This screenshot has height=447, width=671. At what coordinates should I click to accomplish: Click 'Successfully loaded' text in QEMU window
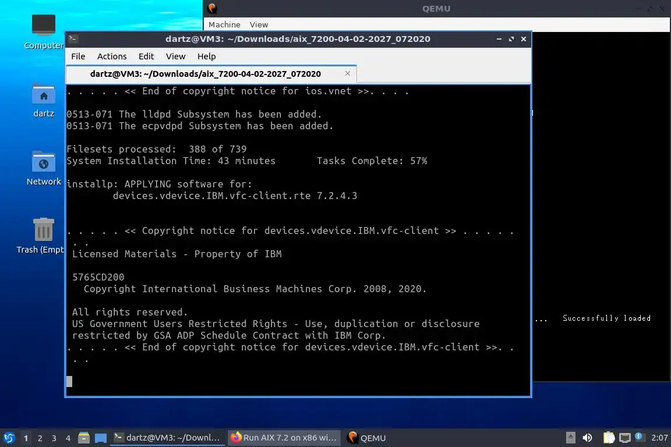[606, 318]
